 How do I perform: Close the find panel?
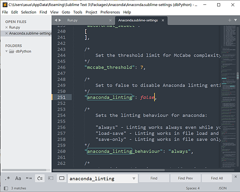236,177
